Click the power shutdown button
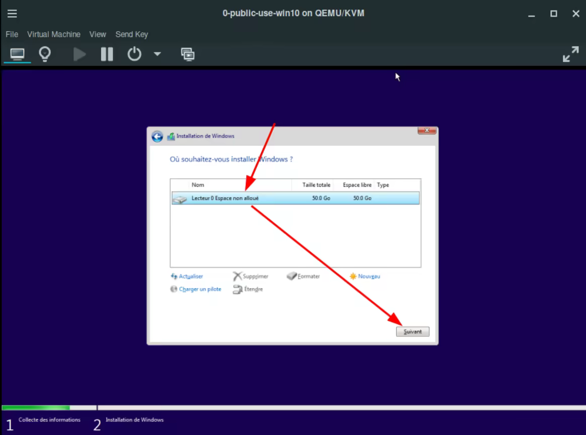 click(x=134, y=54)
